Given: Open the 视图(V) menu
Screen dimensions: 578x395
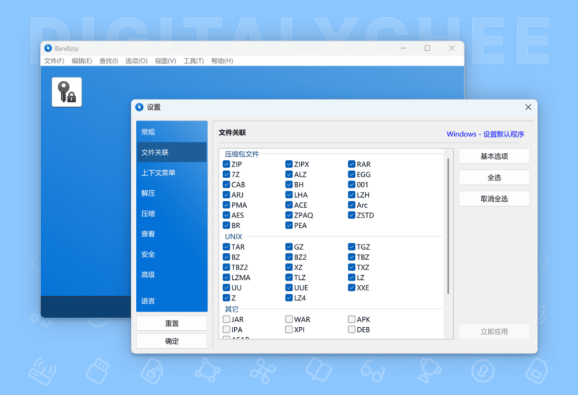Looking at the screenshot, I should [165, 61].
